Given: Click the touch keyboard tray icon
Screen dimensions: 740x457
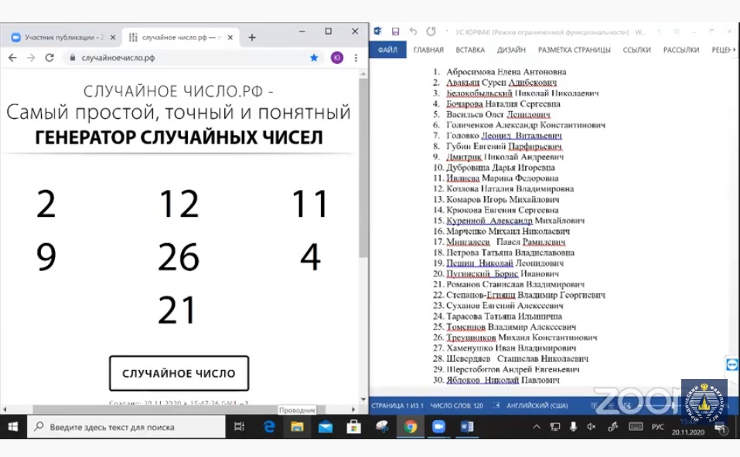Looking at the screenshot, I should (x=636, y=427).
